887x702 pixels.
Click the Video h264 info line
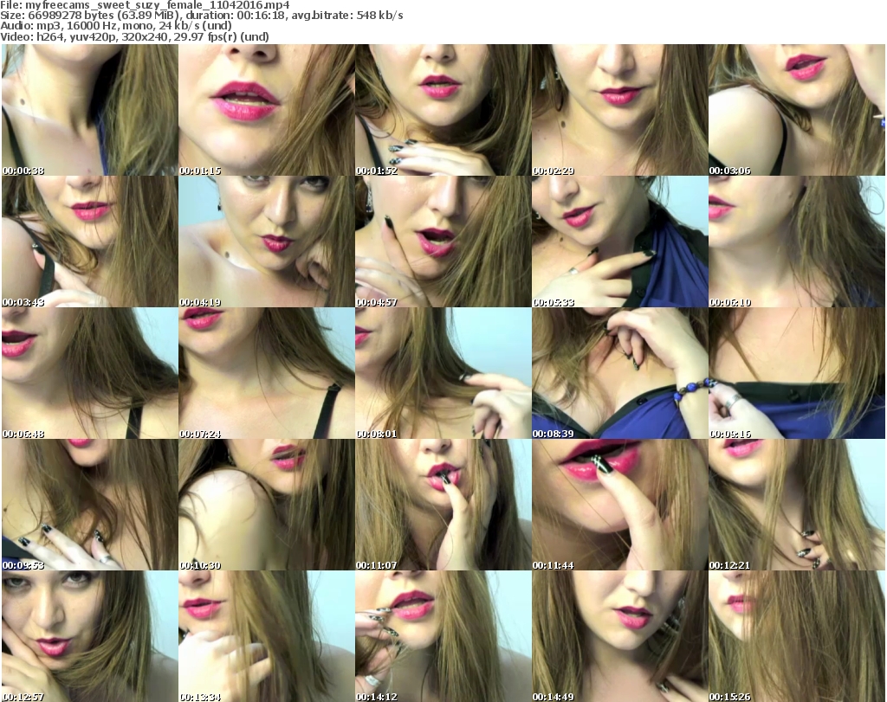point(134,36)
